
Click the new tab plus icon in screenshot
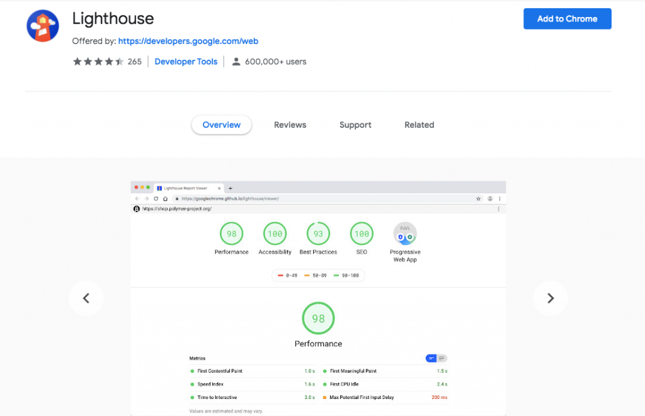pos(231,188)
